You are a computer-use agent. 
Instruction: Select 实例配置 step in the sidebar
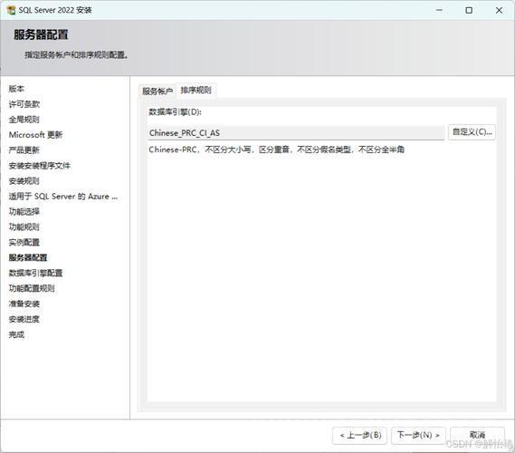24,243
